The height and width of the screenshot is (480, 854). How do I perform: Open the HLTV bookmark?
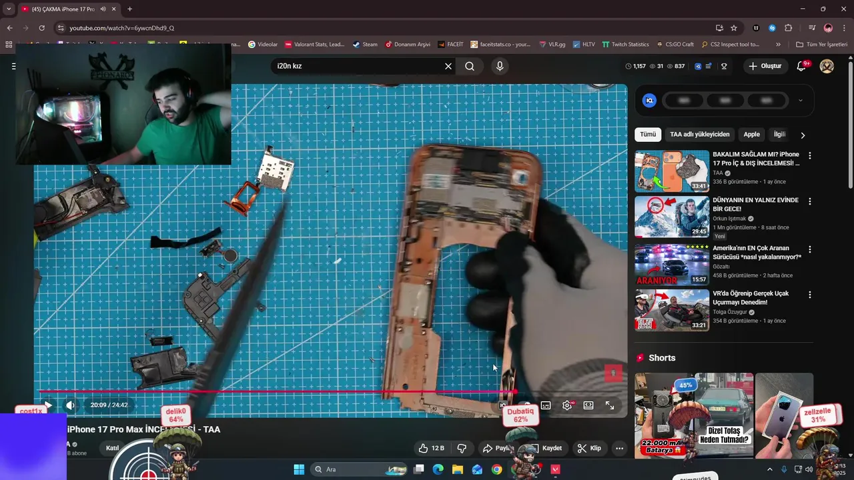[583, 45]
